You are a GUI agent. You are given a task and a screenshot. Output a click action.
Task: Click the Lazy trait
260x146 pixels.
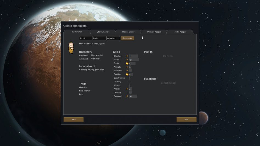81,94
